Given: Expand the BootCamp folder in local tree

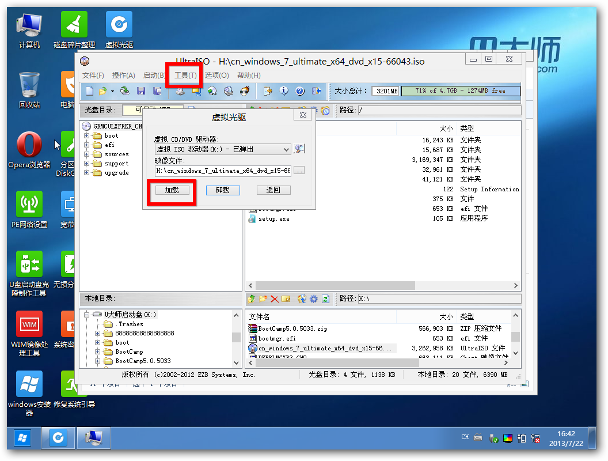Looking at the screenshot, I should pos(98,352).
